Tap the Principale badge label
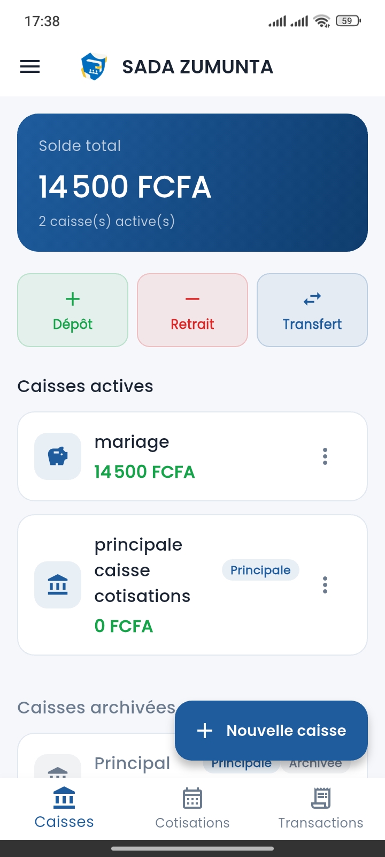Image resolution: width=385 pixels, height=857 pixels. [260, 570]
